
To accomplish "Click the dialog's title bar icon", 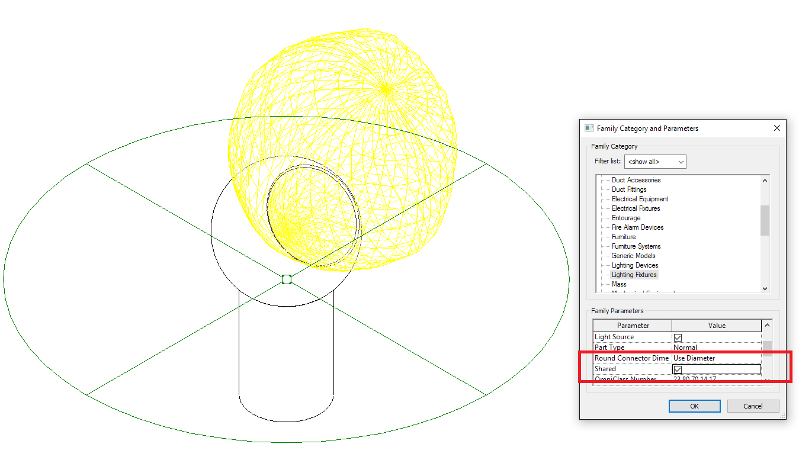I will point(589,128).
